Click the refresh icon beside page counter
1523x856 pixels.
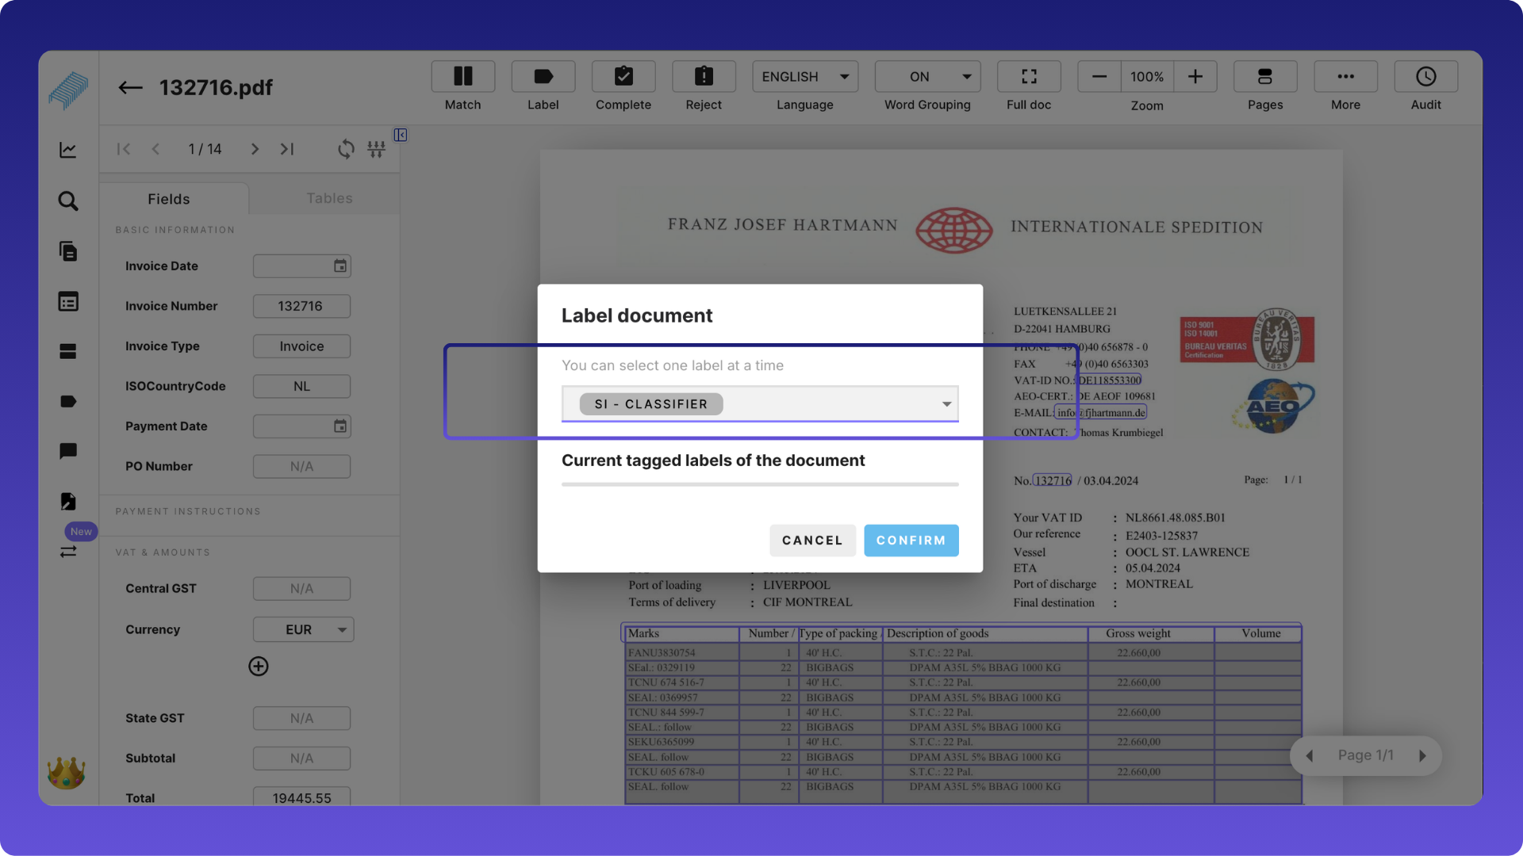click(x=346, y=149)
